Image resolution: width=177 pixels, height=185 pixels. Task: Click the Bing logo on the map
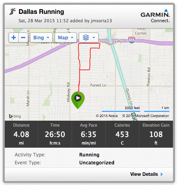(x=15, y=116)
